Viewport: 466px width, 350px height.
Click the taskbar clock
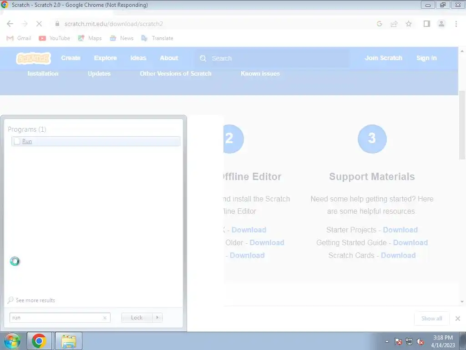(x=443, y=341)
